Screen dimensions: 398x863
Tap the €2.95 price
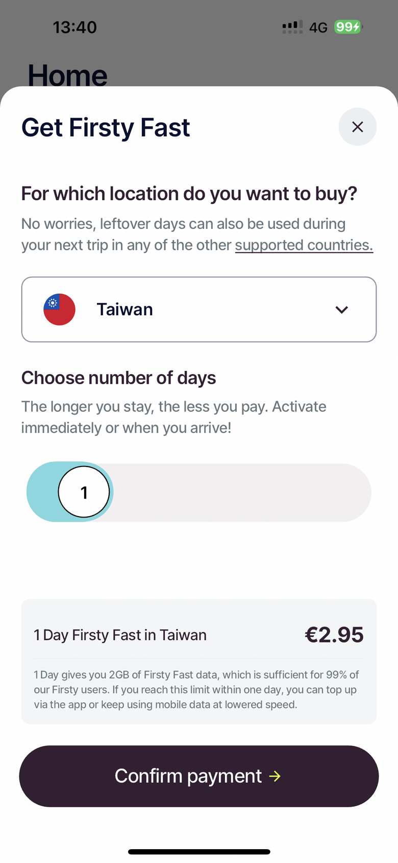pos(334,635)
